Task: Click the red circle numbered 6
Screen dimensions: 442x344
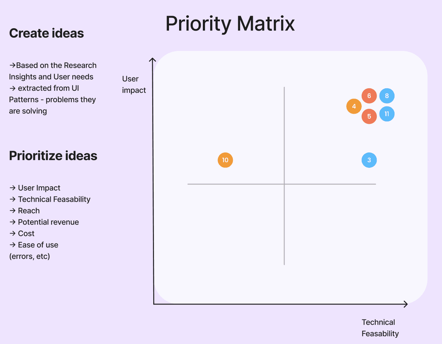Action: (369, 96)
